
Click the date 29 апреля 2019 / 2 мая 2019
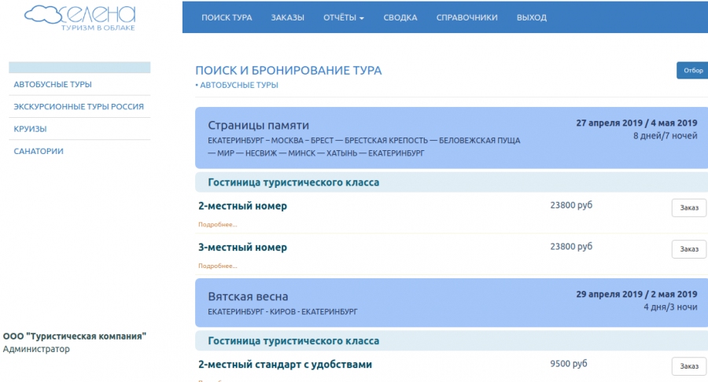pos(636,294)
